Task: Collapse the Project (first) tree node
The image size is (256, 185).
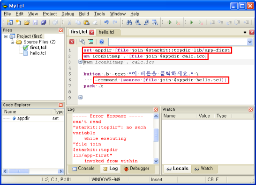Action: click(6, 36)
